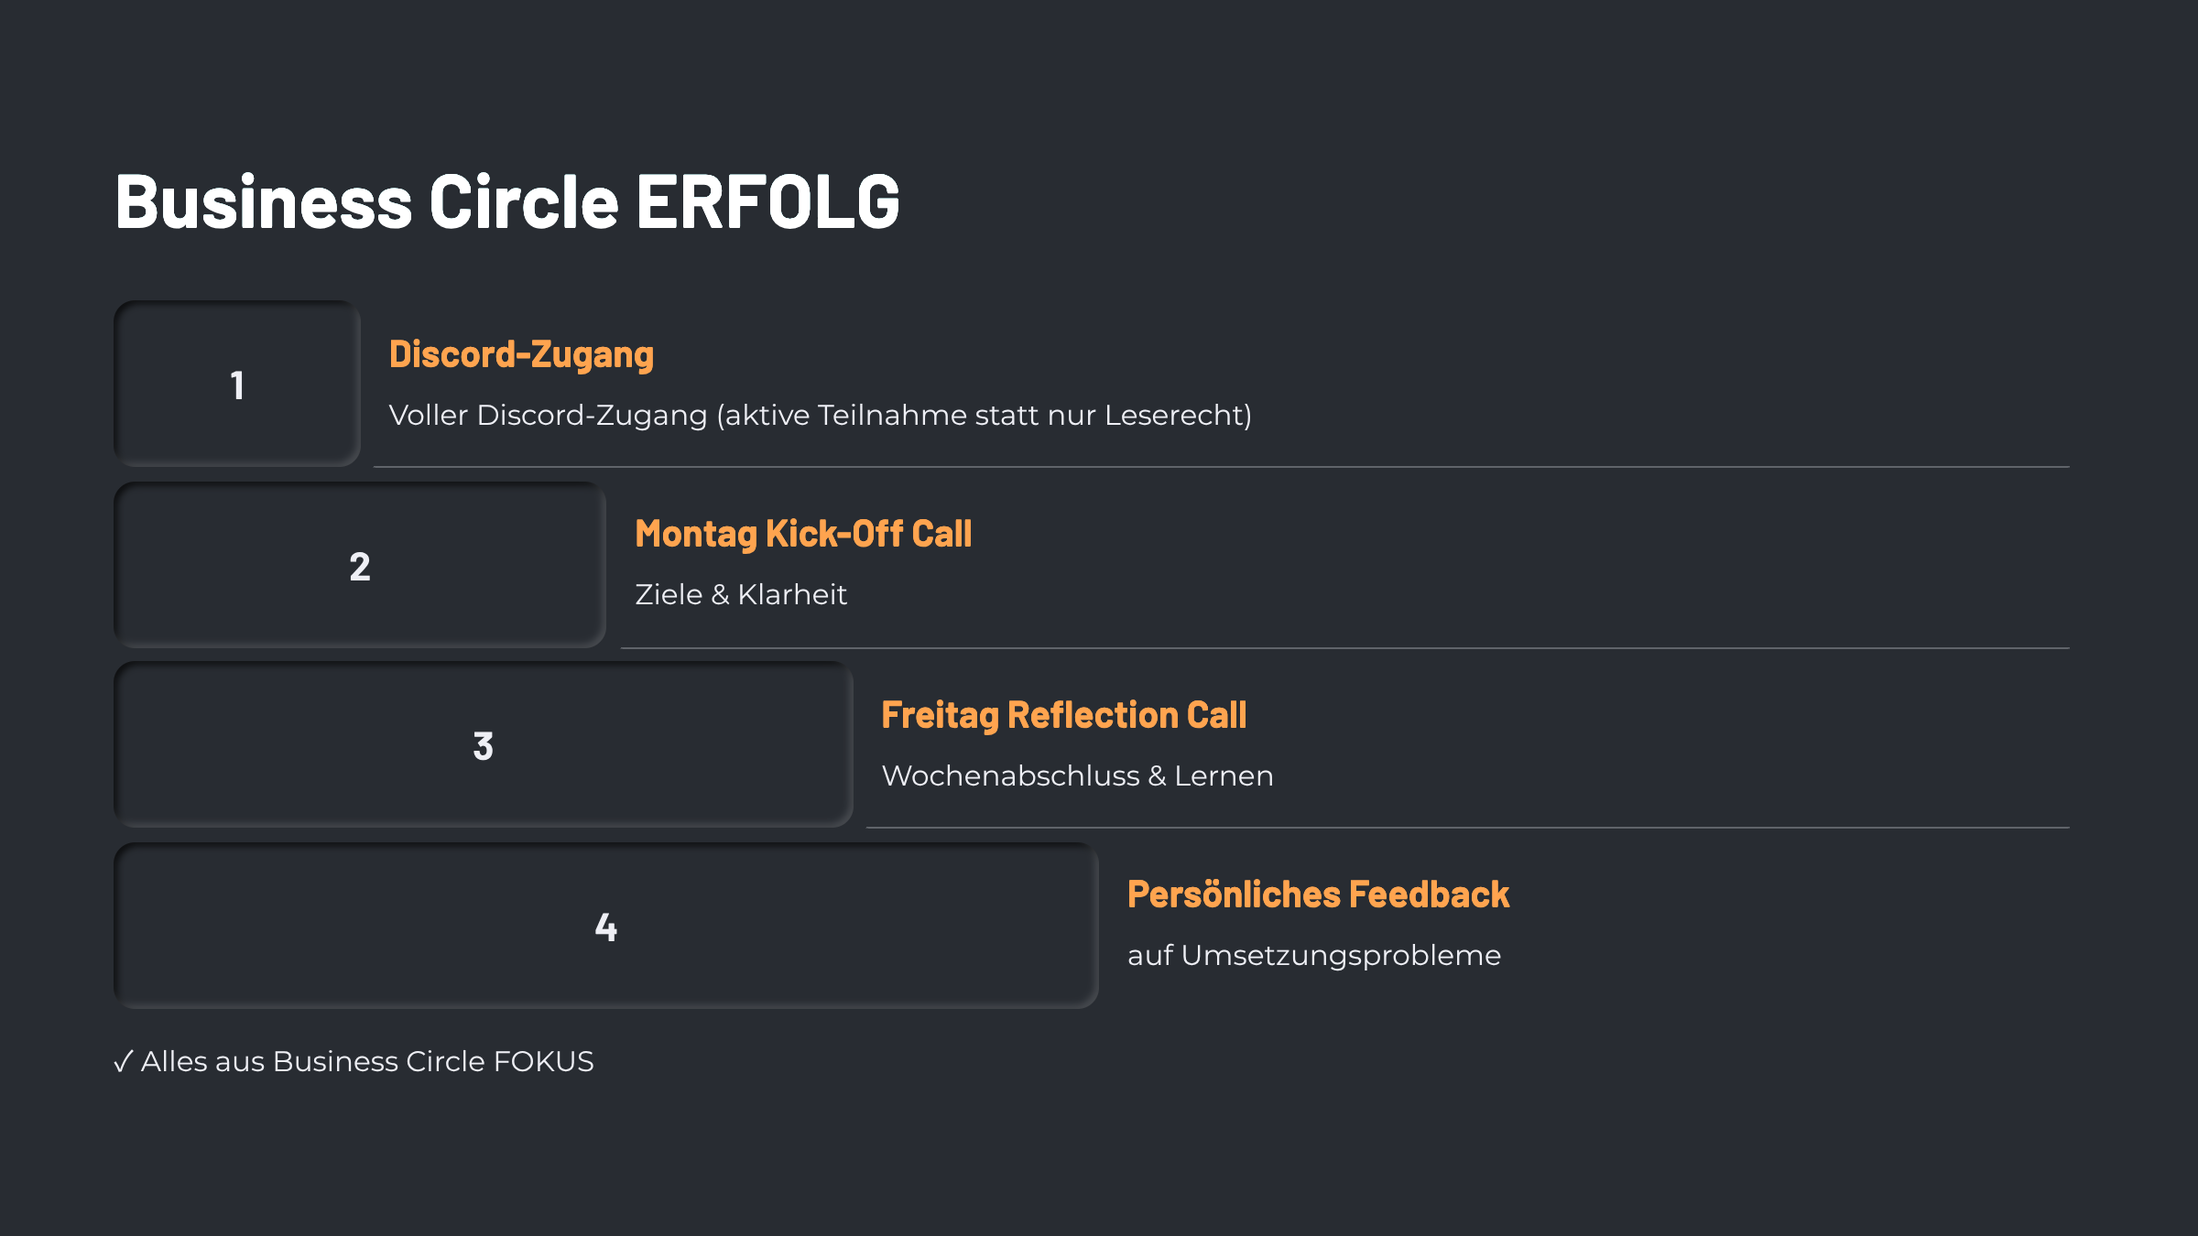Click the Freitag Reflection Call heading
Viewport: 2198px width, 1236px height.
pyautogui.click(x=1063, y=715)
